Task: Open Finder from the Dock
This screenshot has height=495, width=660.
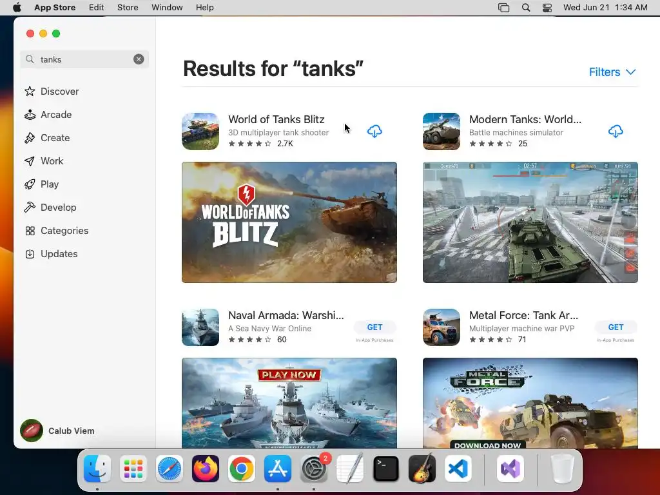Action: [97, 469]
